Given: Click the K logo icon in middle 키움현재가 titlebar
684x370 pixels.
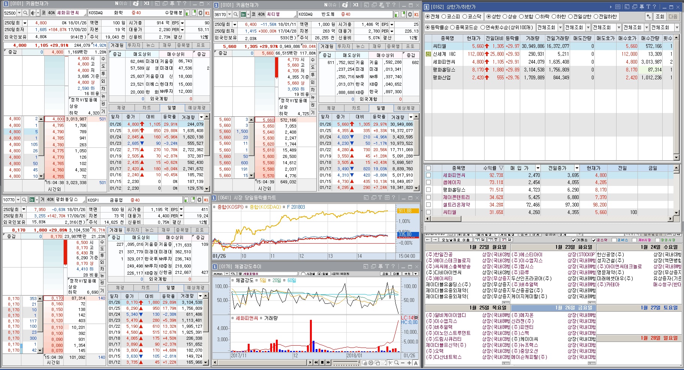Looking at the screenshot, I should pos(345,5).
